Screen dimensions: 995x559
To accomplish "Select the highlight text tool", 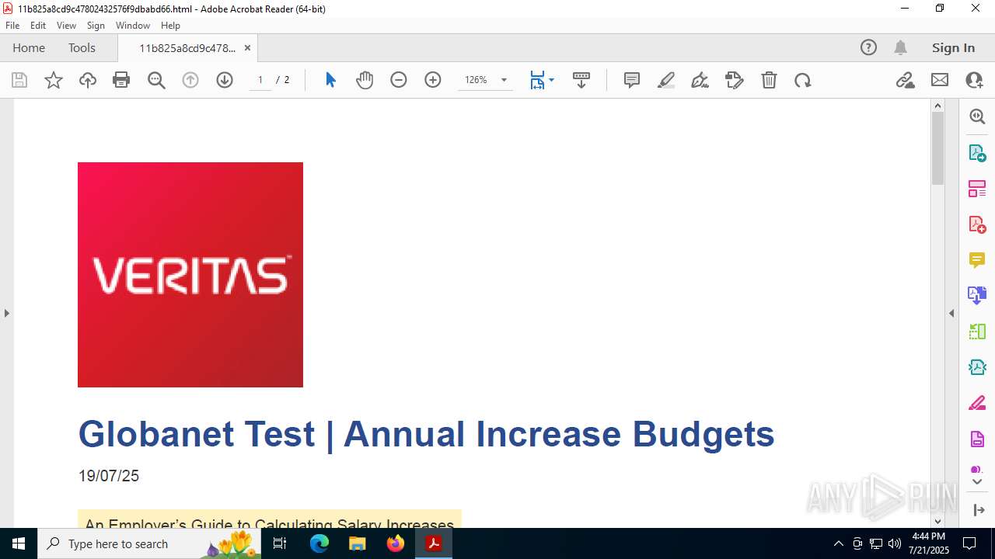I will [x=666, y=80].
